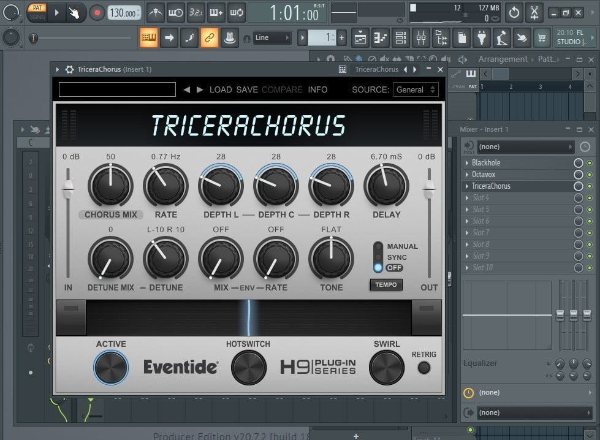
Task: Toggle the metronome icon
Action: tap(155, 13)
